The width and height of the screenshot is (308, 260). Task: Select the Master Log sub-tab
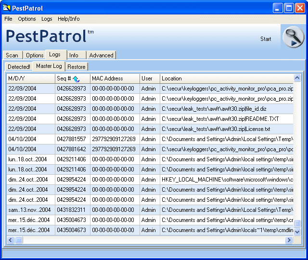tap(49, 66)
